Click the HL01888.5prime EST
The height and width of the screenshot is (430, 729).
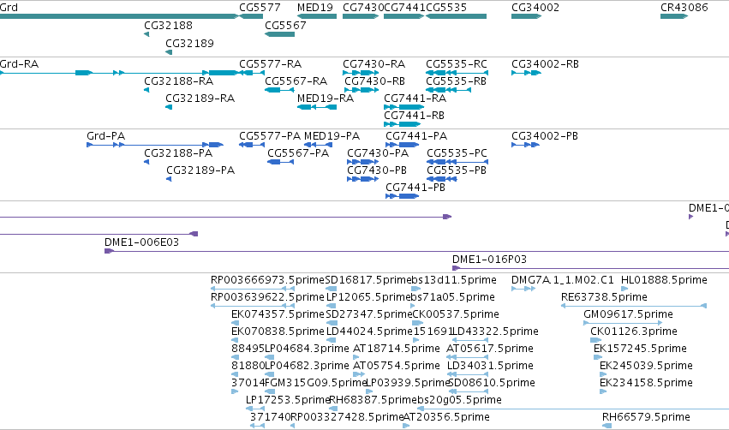point(624,289)
